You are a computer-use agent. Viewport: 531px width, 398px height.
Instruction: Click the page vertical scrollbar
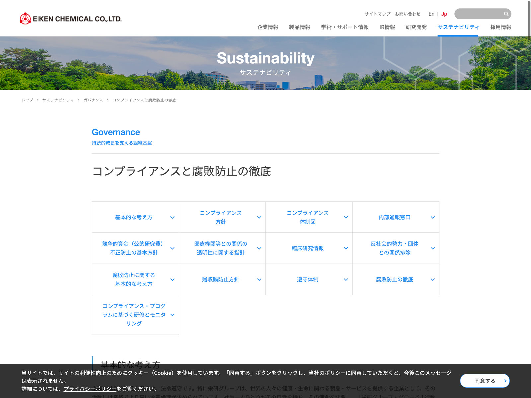(529, 20)
